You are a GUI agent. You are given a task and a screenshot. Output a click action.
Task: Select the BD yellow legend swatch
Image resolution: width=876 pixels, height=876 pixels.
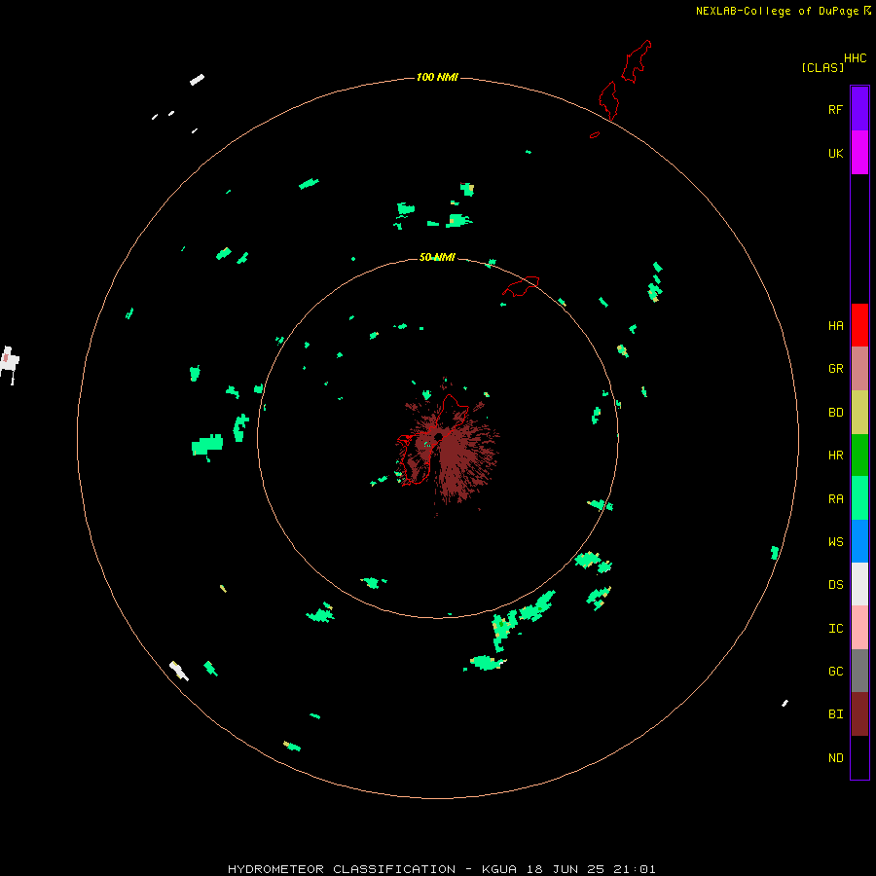pyautogui.click(x=859, y=413)
